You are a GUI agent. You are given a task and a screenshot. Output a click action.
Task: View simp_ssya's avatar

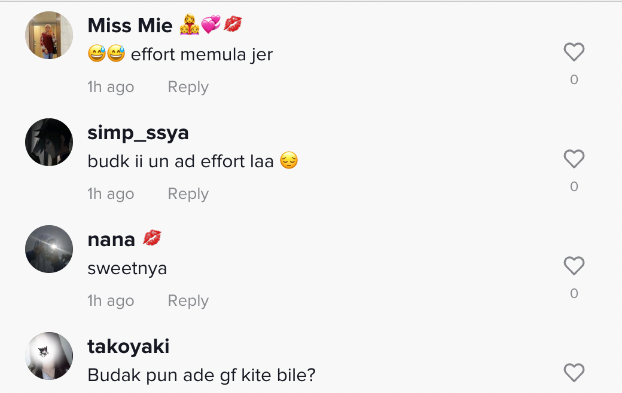tap(49, 142)
